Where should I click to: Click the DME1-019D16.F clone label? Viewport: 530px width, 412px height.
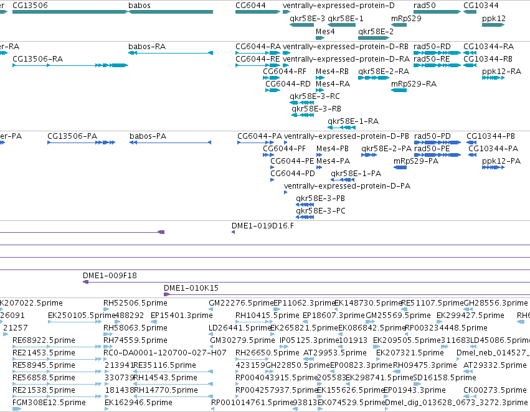click(x=263, y=225)
